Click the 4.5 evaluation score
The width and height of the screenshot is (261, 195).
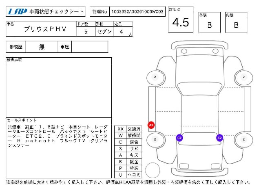point(181,22)
